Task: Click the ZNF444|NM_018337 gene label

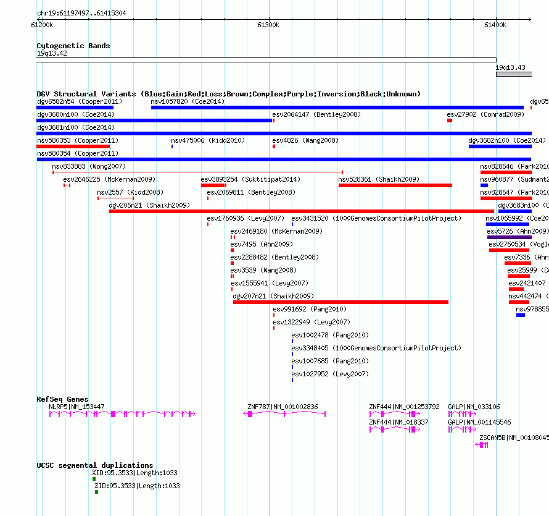Action: pos(398,422)
